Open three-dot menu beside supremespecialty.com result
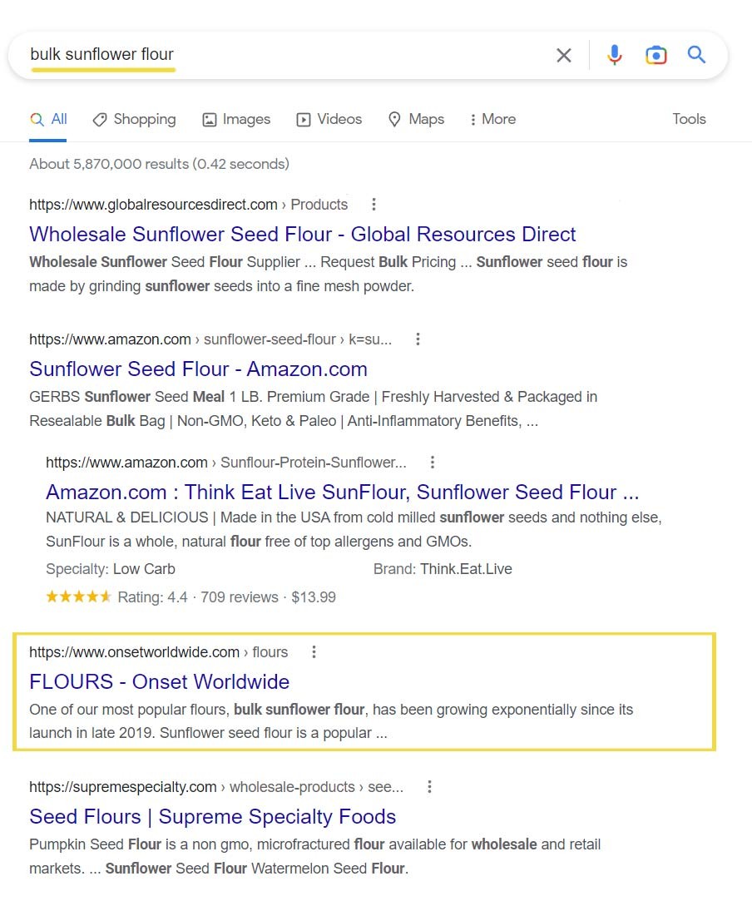The width and height of the screenshot is (752, 901). (429, 787)
